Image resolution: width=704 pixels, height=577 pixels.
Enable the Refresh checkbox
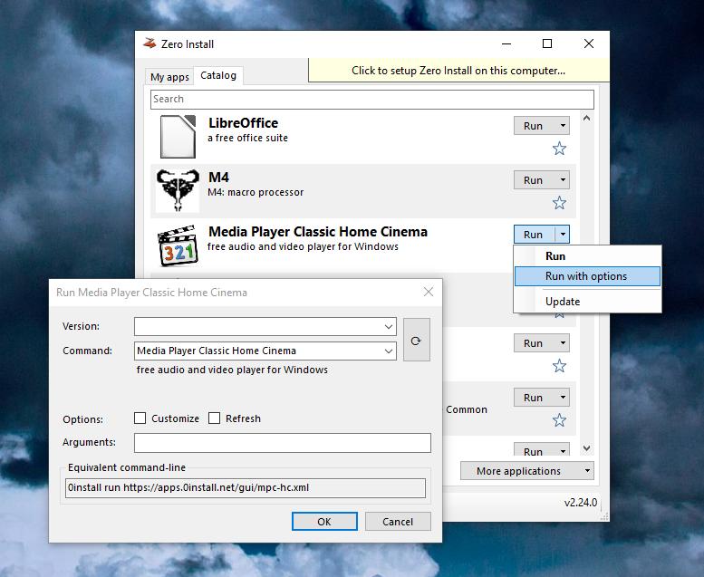[214, 418]
